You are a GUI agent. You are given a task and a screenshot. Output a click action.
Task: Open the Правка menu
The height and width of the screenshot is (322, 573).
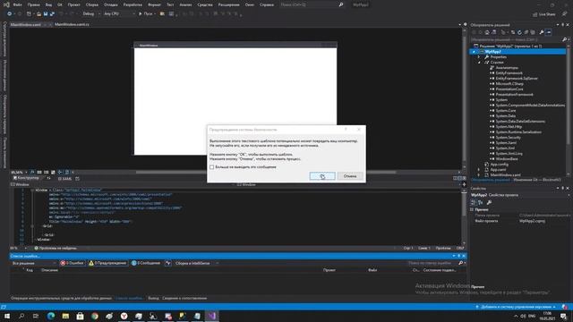(x=33, y=4)
